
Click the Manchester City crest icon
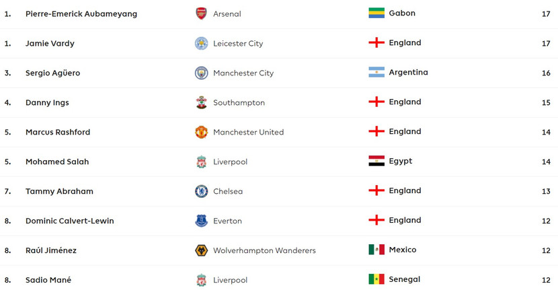(x=201, y=73)
